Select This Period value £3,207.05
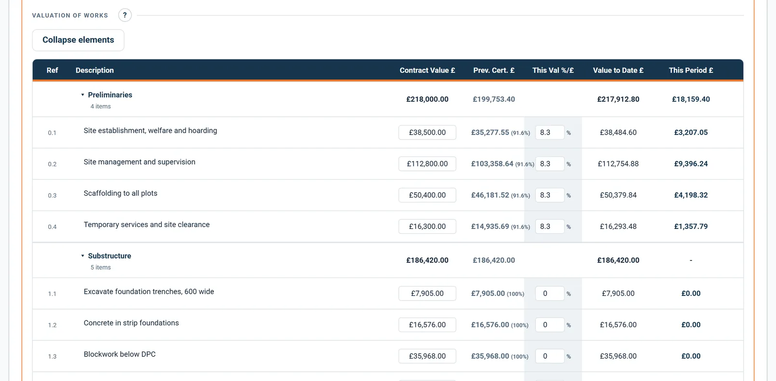 click(x=691, y=132)
